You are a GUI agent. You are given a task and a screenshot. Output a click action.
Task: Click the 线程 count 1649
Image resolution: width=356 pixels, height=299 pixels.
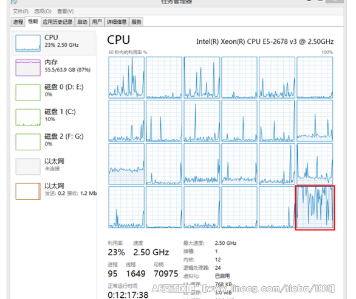point(135,273)
